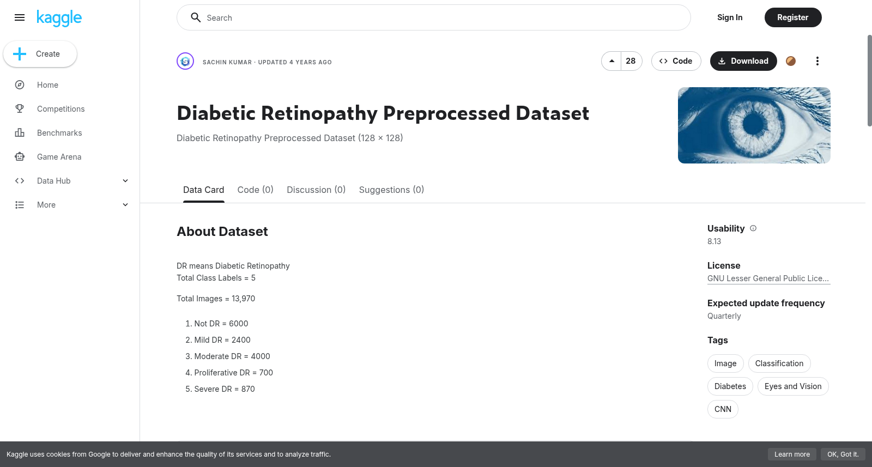Open the Suggestions (0) tab
The image size is (872, 467).
pyautogui.click(x=391, y=190)
